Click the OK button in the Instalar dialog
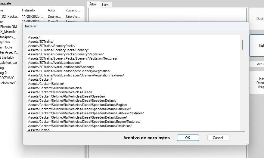The height and width of the screenshot is (158, 264). (188, 138)
